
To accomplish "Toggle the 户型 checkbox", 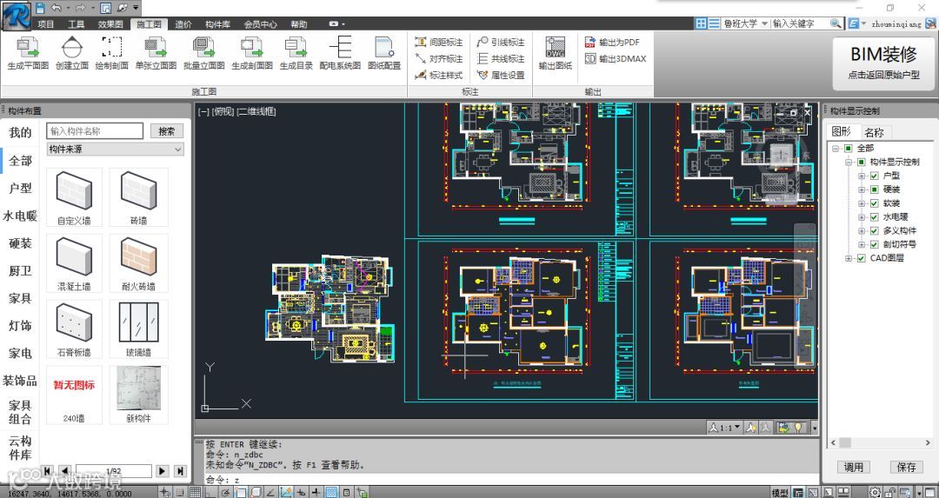I will [875, 176].
